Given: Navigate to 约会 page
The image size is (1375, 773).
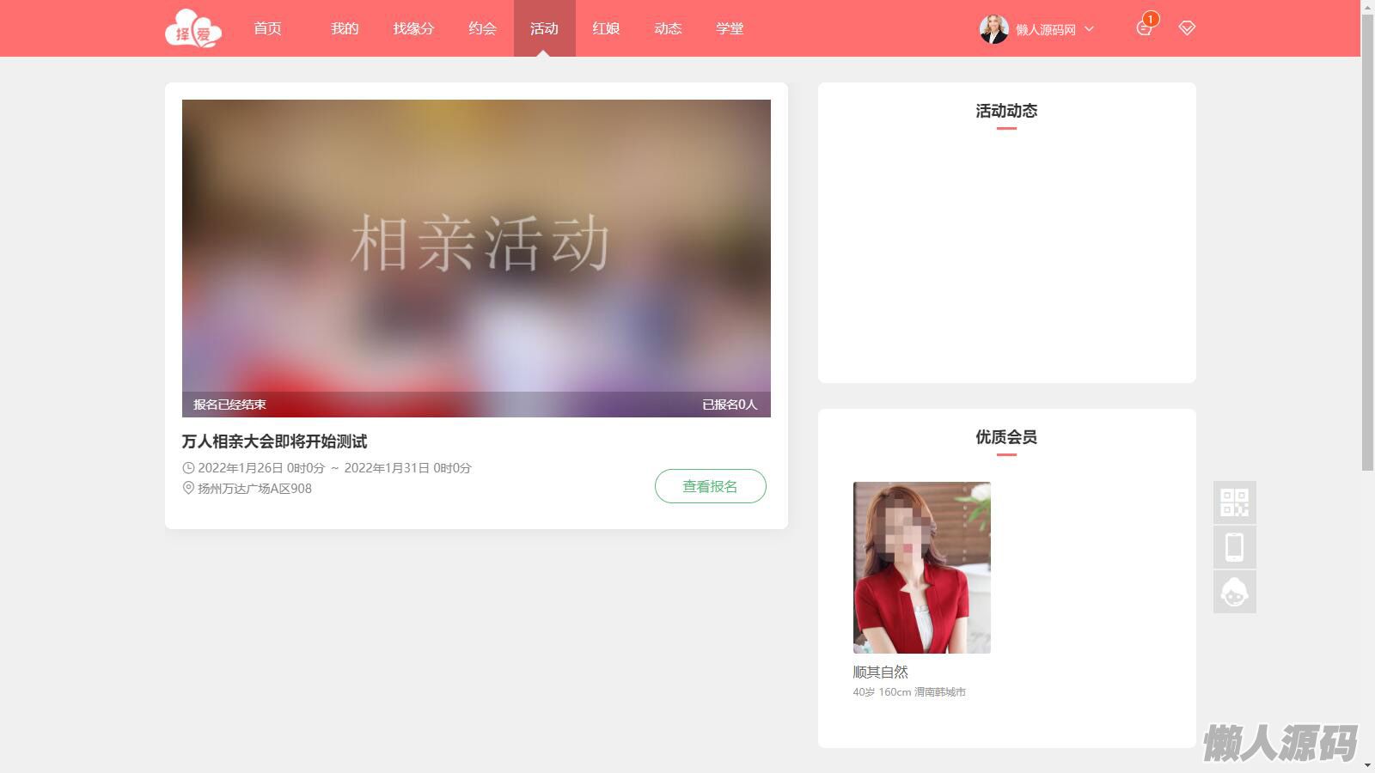Looking at the screenshot, I should 482,28.
